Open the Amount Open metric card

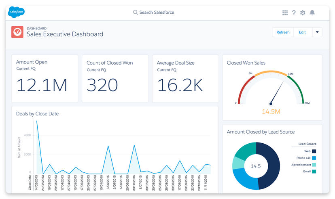tap(45, 79)
